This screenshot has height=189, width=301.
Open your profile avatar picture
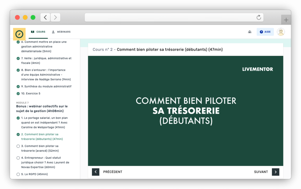(281, 31)
